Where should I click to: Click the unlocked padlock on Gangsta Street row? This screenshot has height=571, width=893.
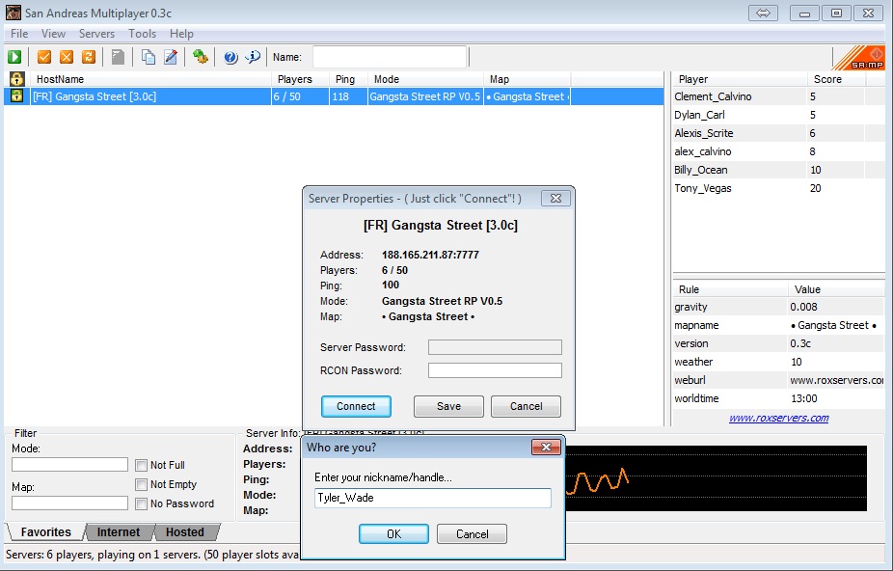(16, 95)
